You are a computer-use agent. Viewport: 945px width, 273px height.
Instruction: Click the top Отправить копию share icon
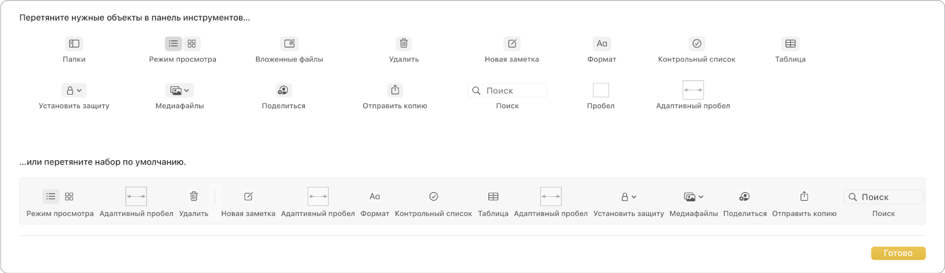(395, 90)
